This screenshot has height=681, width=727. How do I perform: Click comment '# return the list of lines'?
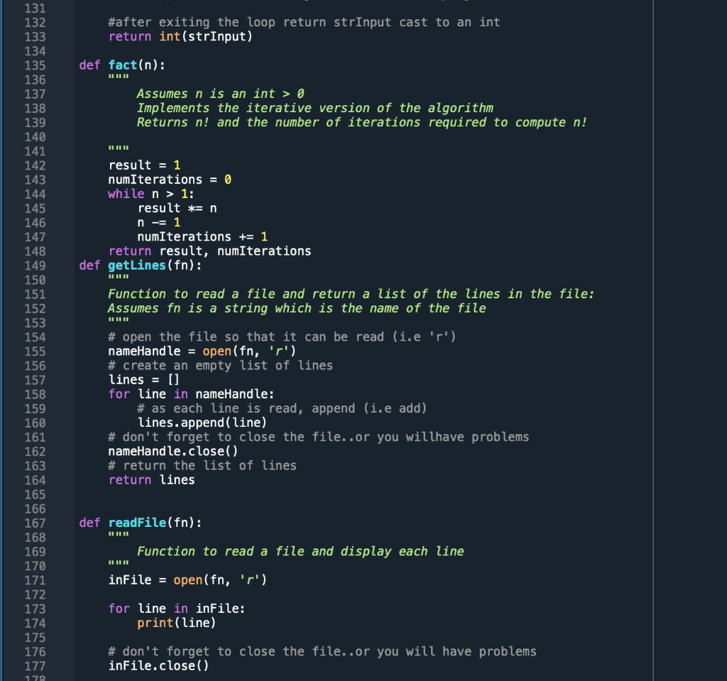202,466
